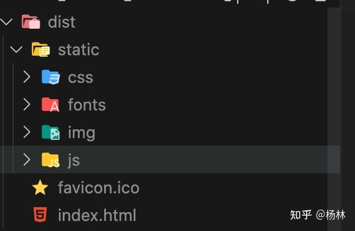Viewport: 355px width, 231px height.
Task: Click the dist folder icon
Action: [31, 21]
